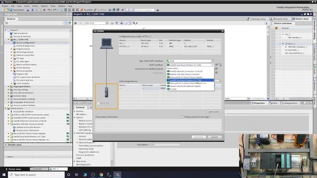Click the PG/PC interface dropdown arrow
This screenshot has width=317, height=178.
coord(212,65)
